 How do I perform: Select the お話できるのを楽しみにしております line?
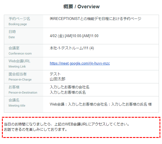[35, 129]
